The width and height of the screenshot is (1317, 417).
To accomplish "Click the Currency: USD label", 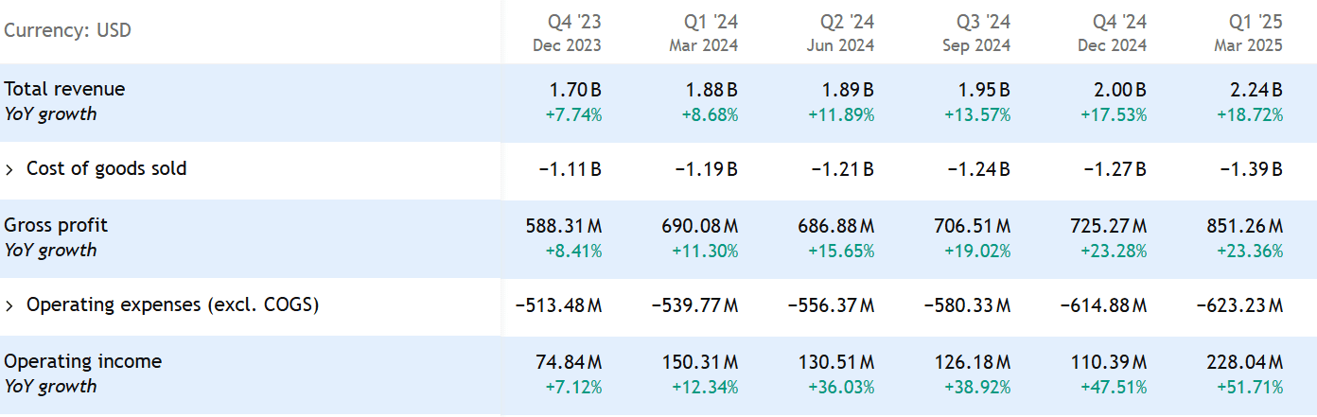I will (67, 30).
